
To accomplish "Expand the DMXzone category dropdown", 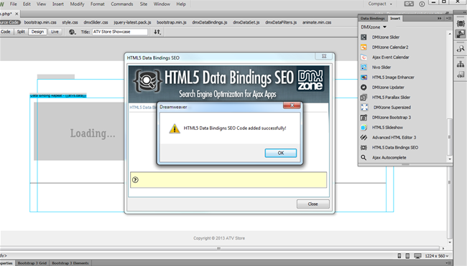I will (x=374, y=27).
